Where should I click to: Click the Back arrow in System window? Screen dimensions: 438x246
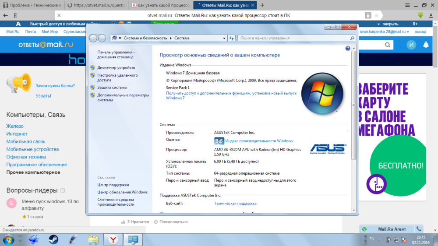pyautogui.click(x=93, y=38)
